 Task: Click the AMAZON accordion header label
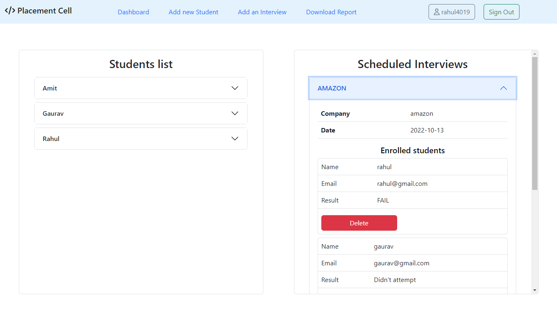[x=332, y=88]
